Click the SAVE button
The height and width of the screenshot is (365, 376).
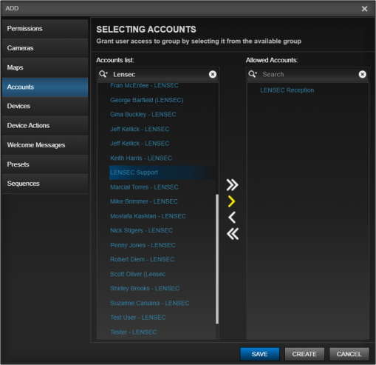pos(260,354)
